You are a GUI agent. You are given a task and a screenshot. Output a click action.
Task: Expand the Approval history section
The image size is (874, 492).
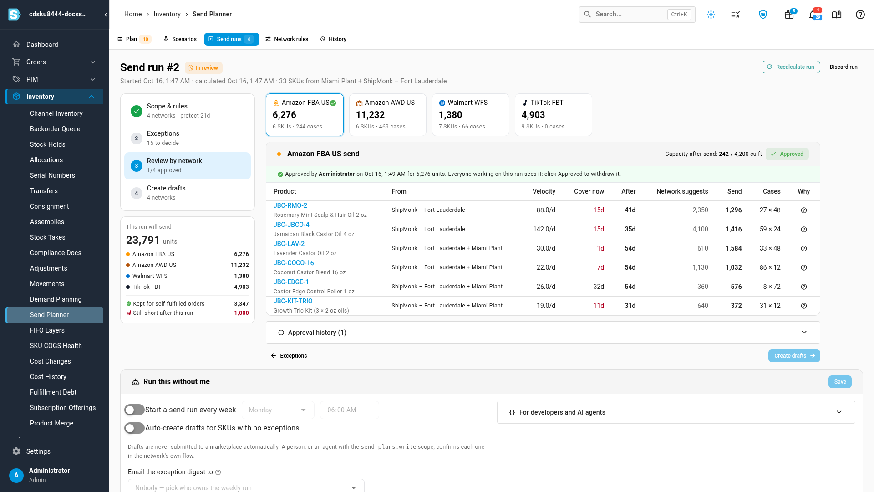pos(543,333)
